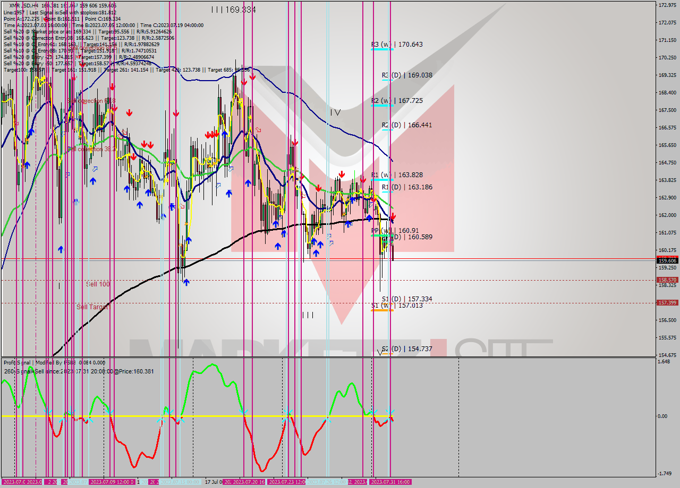The width and height of the screenshot is (680, 488).
Task: Click 172.975 on the price scale
Action: [x=667, y=5]
